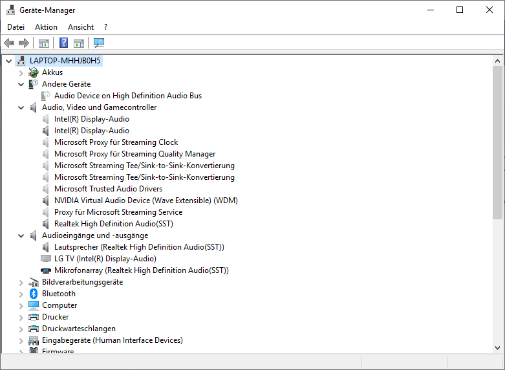The image size is (505, 370).
Task: Click the Forward arrow toolbar icon
Action: 24,43
